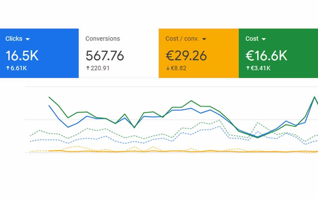Open the Clicks metric dropdown arrow
The width and height of the screenshot is (318, 199).
[28, 39]
